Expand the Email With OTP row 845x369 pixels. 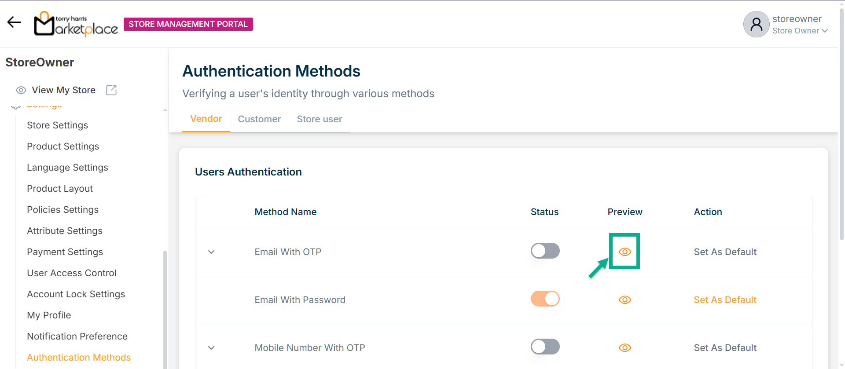211,252
